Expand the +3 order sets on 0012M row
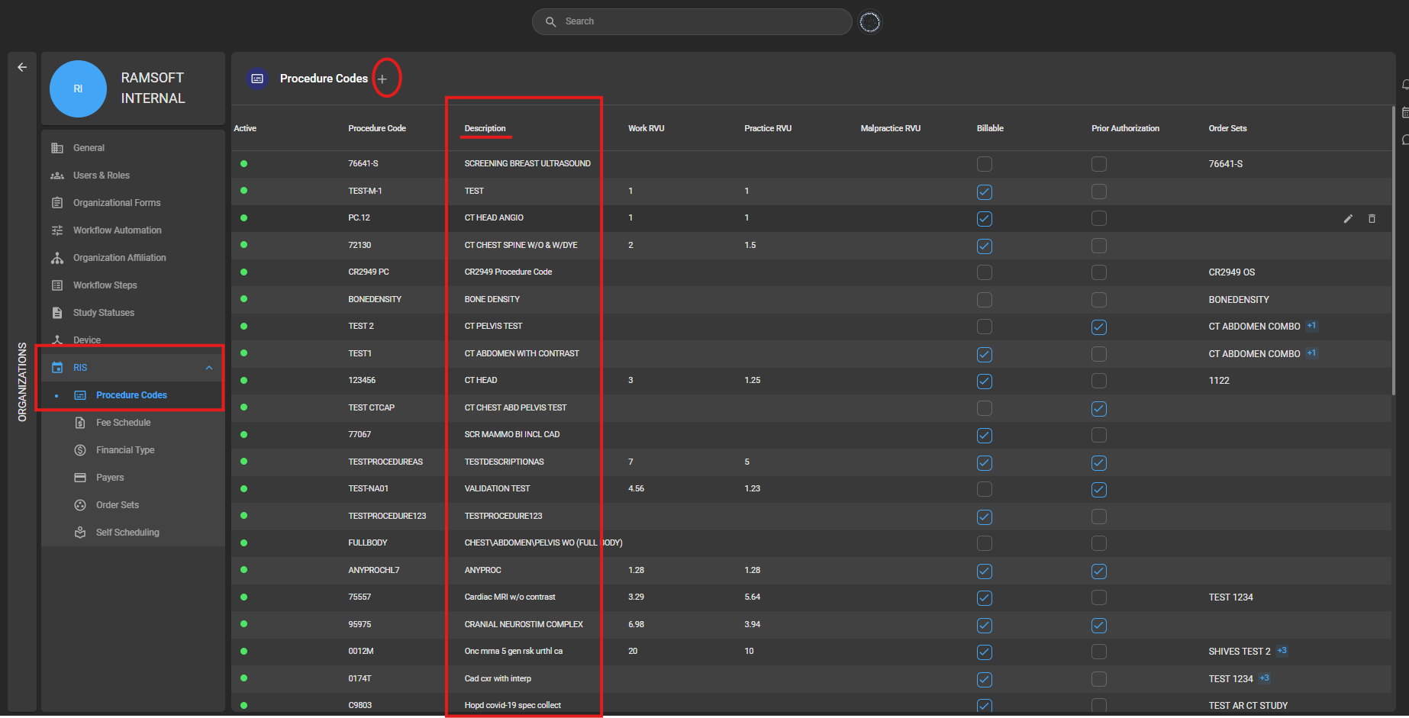 pyautogui.click(x=1282, y=651)
